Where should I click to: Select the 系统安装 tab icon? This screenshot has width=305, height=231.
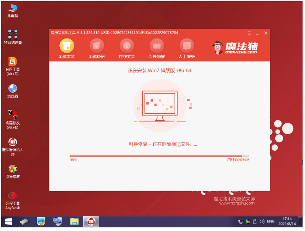coord(67,45)
